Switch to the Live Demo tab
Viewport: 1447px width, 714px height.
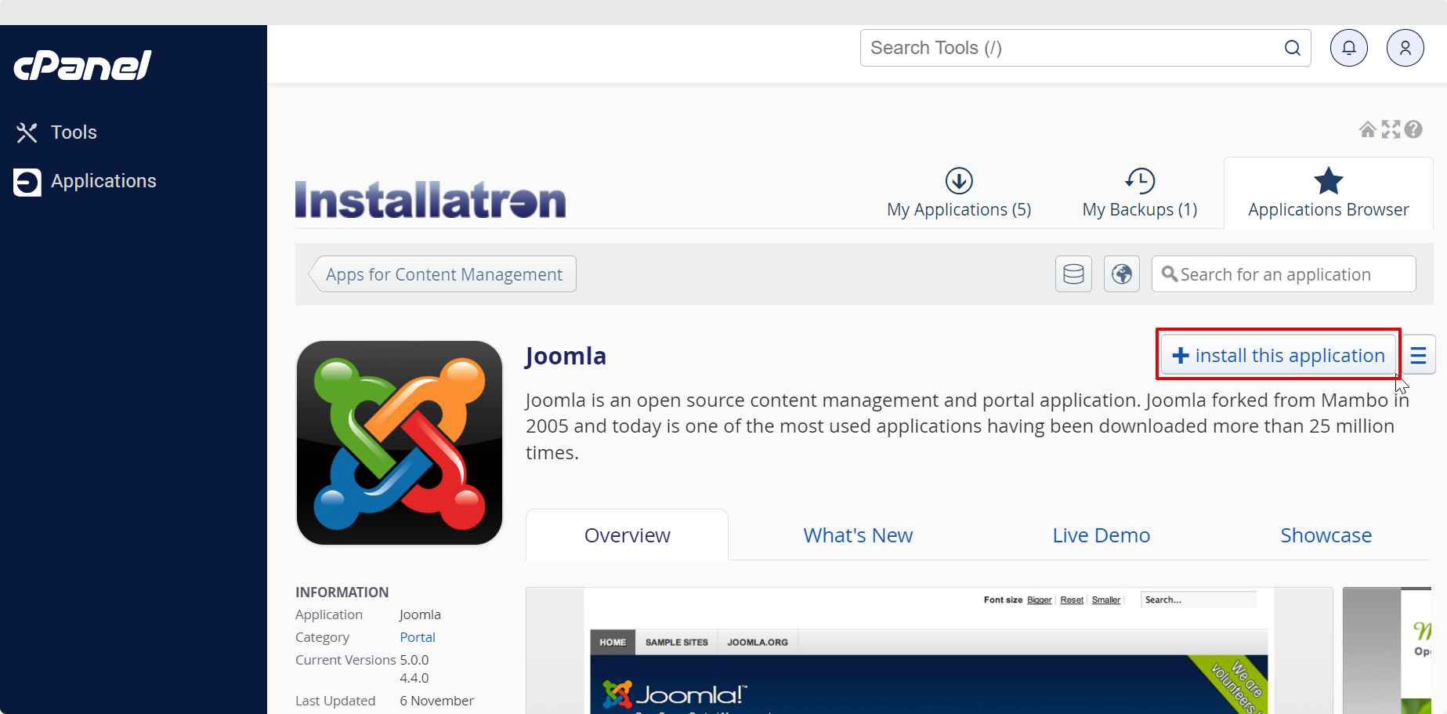pos(1101,535)
